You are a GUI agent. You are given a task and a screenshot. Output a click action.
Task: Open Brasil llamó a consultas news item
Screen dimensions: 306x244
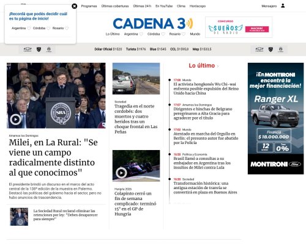202,163
